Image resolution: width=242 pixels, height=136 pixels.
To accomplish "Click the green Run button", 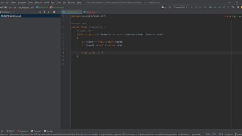I will [x=192, y=7].
